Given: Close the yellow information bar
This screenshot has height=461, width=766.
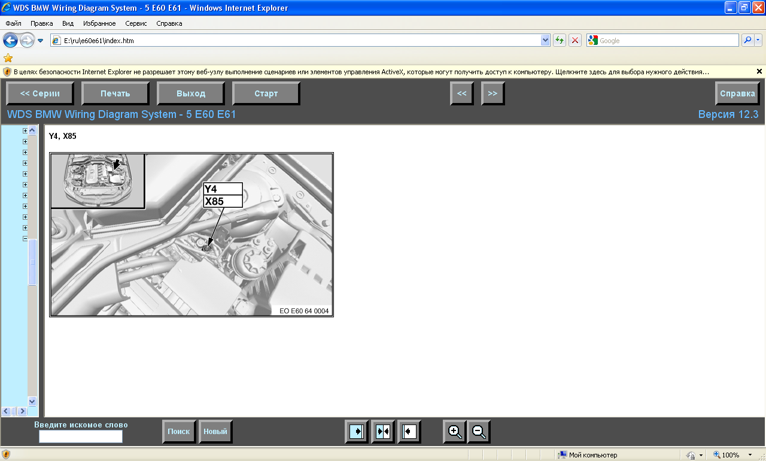Looking at the screenshot, I should pyautogui.click(x=759, y=71).
